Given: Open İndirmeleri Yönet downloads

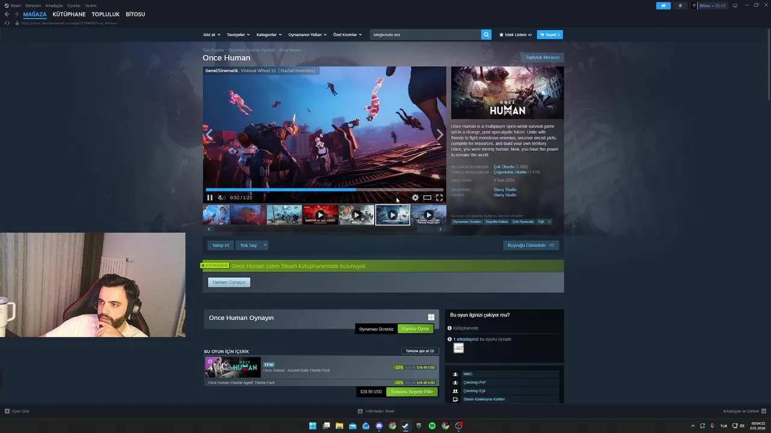Looking at the screenshot, I should (376, 411).
